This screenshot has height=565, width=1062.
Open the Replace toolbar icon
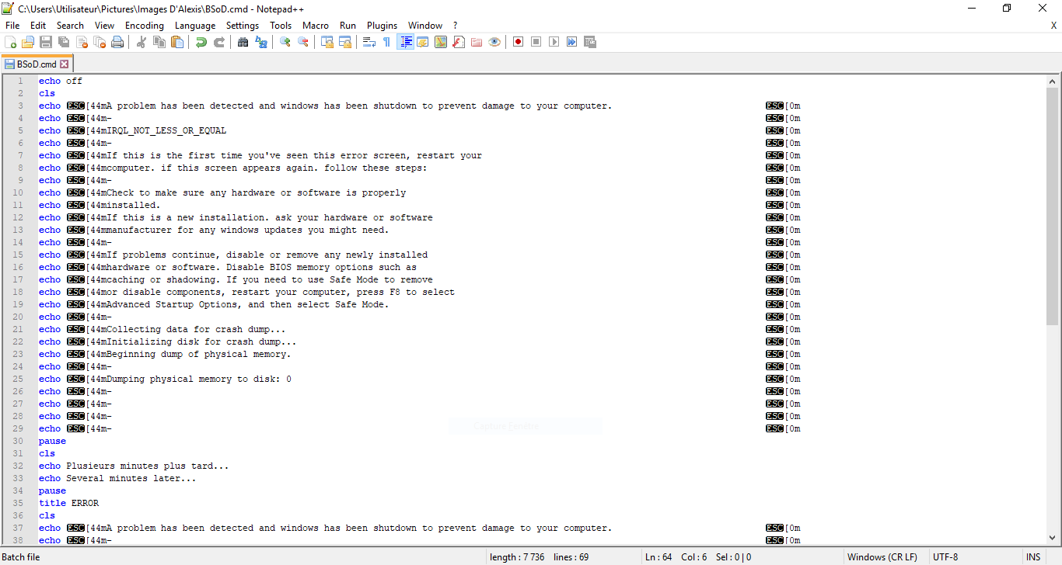click(x=261, y=42)
